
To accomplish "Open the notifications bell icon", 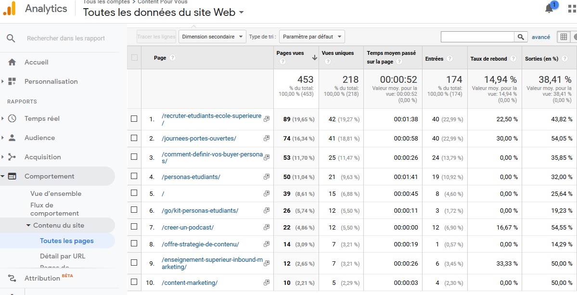I will tap(549, 9).
